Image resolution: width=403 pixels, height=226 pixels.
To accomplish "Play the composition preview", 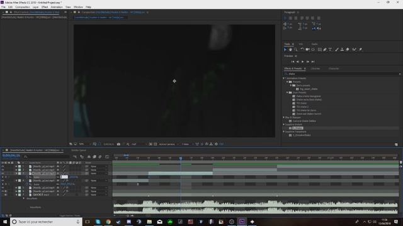I will [302, 62].
